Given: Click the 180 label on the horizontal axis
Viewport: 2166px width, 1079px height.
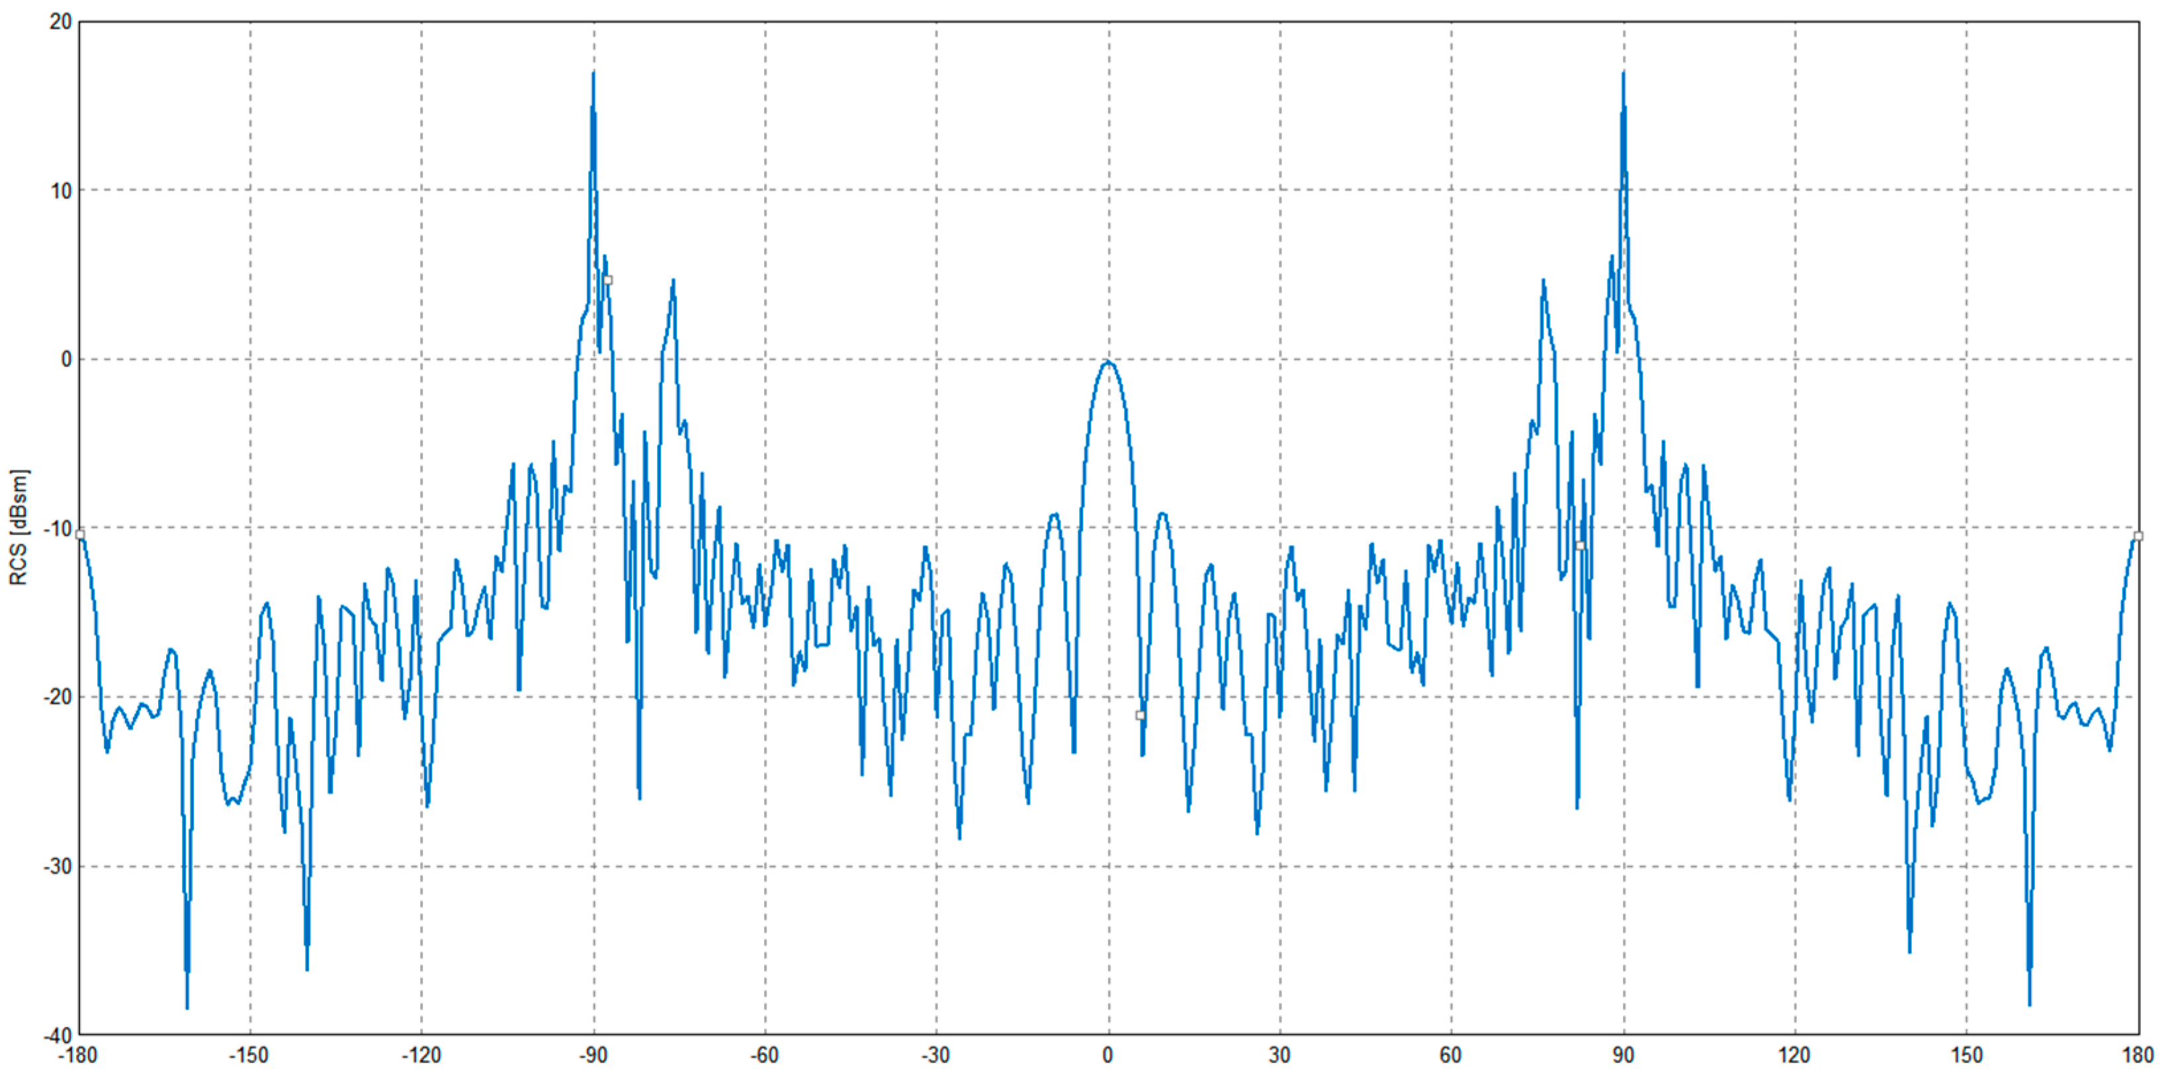Looking at the screenshot, I should [2138, 1055].
